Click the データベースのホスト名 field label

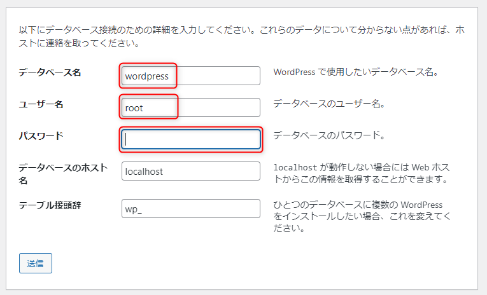tap(63, 174)
